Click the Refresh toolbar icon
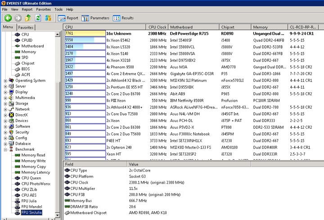The height and width of the screenshot is (220, 324). point(38,18)
